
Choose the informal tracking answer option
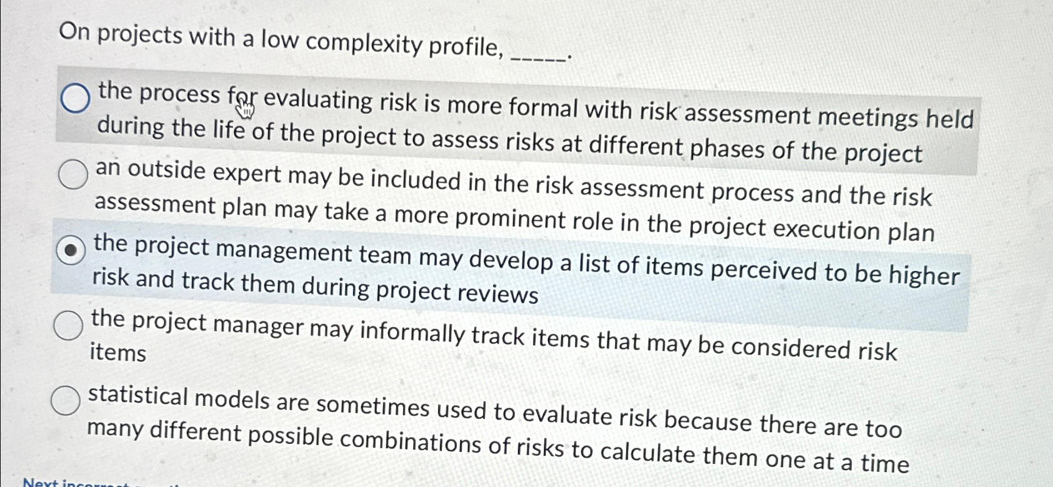click(67, 325)
